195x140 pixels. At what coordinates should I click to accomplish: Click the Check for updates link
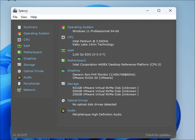[x=159, y=135]
